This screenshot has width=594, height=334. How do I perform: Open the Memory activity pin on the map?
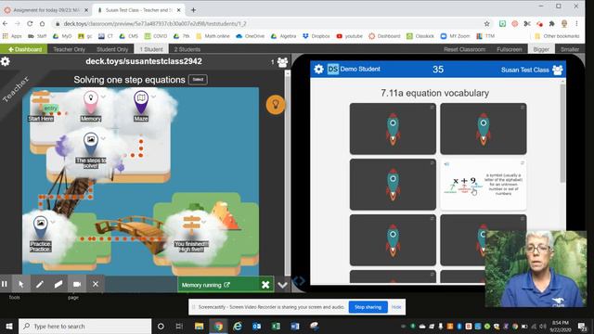(x=91, y=102)
